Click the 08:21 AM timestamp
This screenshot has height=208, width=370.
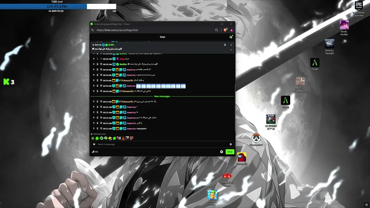[x=107, y=102]
